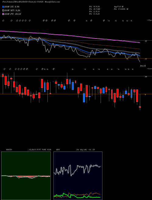152x200 pixels.
Task: Click the 14.15 value below EMA chart
Action: coord(143,66)
